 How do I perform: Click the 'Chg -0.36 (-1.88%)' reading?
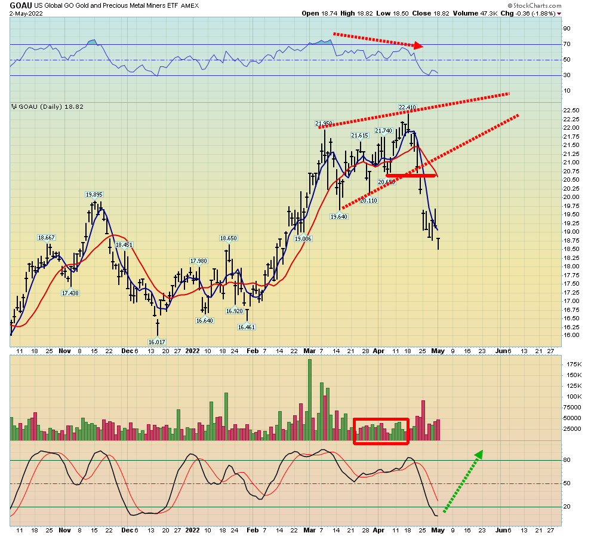528,13
